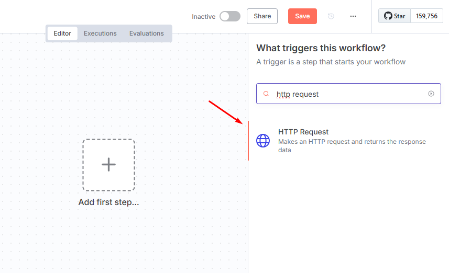
Task: Click the search magnifier icon
Action: click(x=266, y=94)
